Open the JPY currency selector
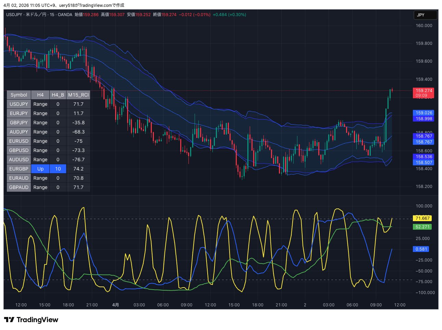This screenshot has width=442, height=330. pyautogui.click(x=425, y=15)
